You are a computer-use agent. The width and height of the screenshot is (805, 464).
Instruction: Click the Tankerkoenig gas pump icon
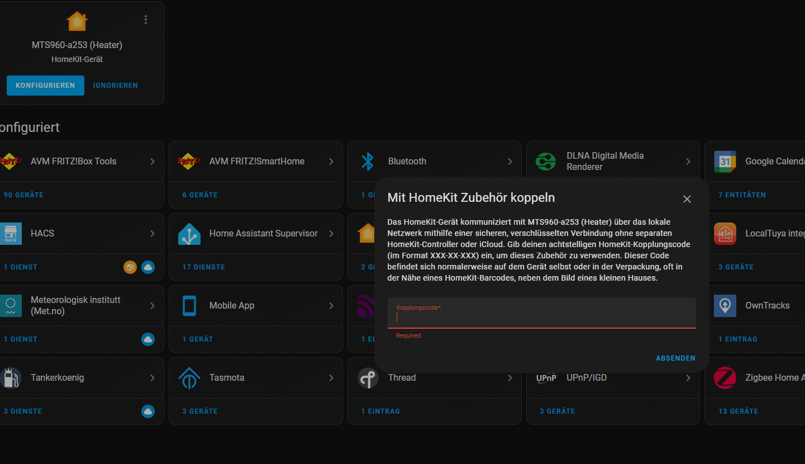coord(10,378)
